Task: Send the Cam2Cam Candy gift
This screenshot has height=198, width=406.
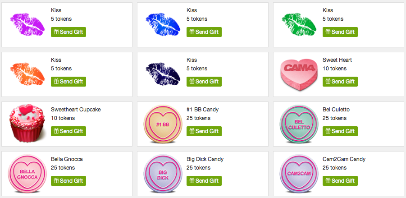Action: click(340, 181)
